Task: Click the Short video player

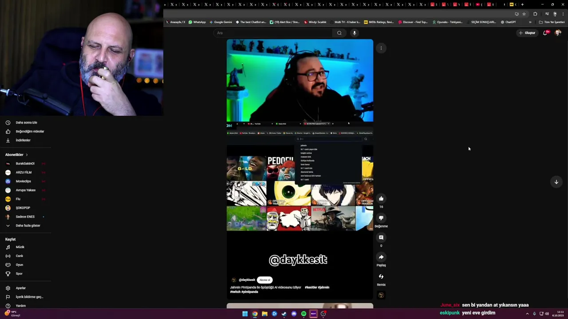Action: [x=300, y=170]
